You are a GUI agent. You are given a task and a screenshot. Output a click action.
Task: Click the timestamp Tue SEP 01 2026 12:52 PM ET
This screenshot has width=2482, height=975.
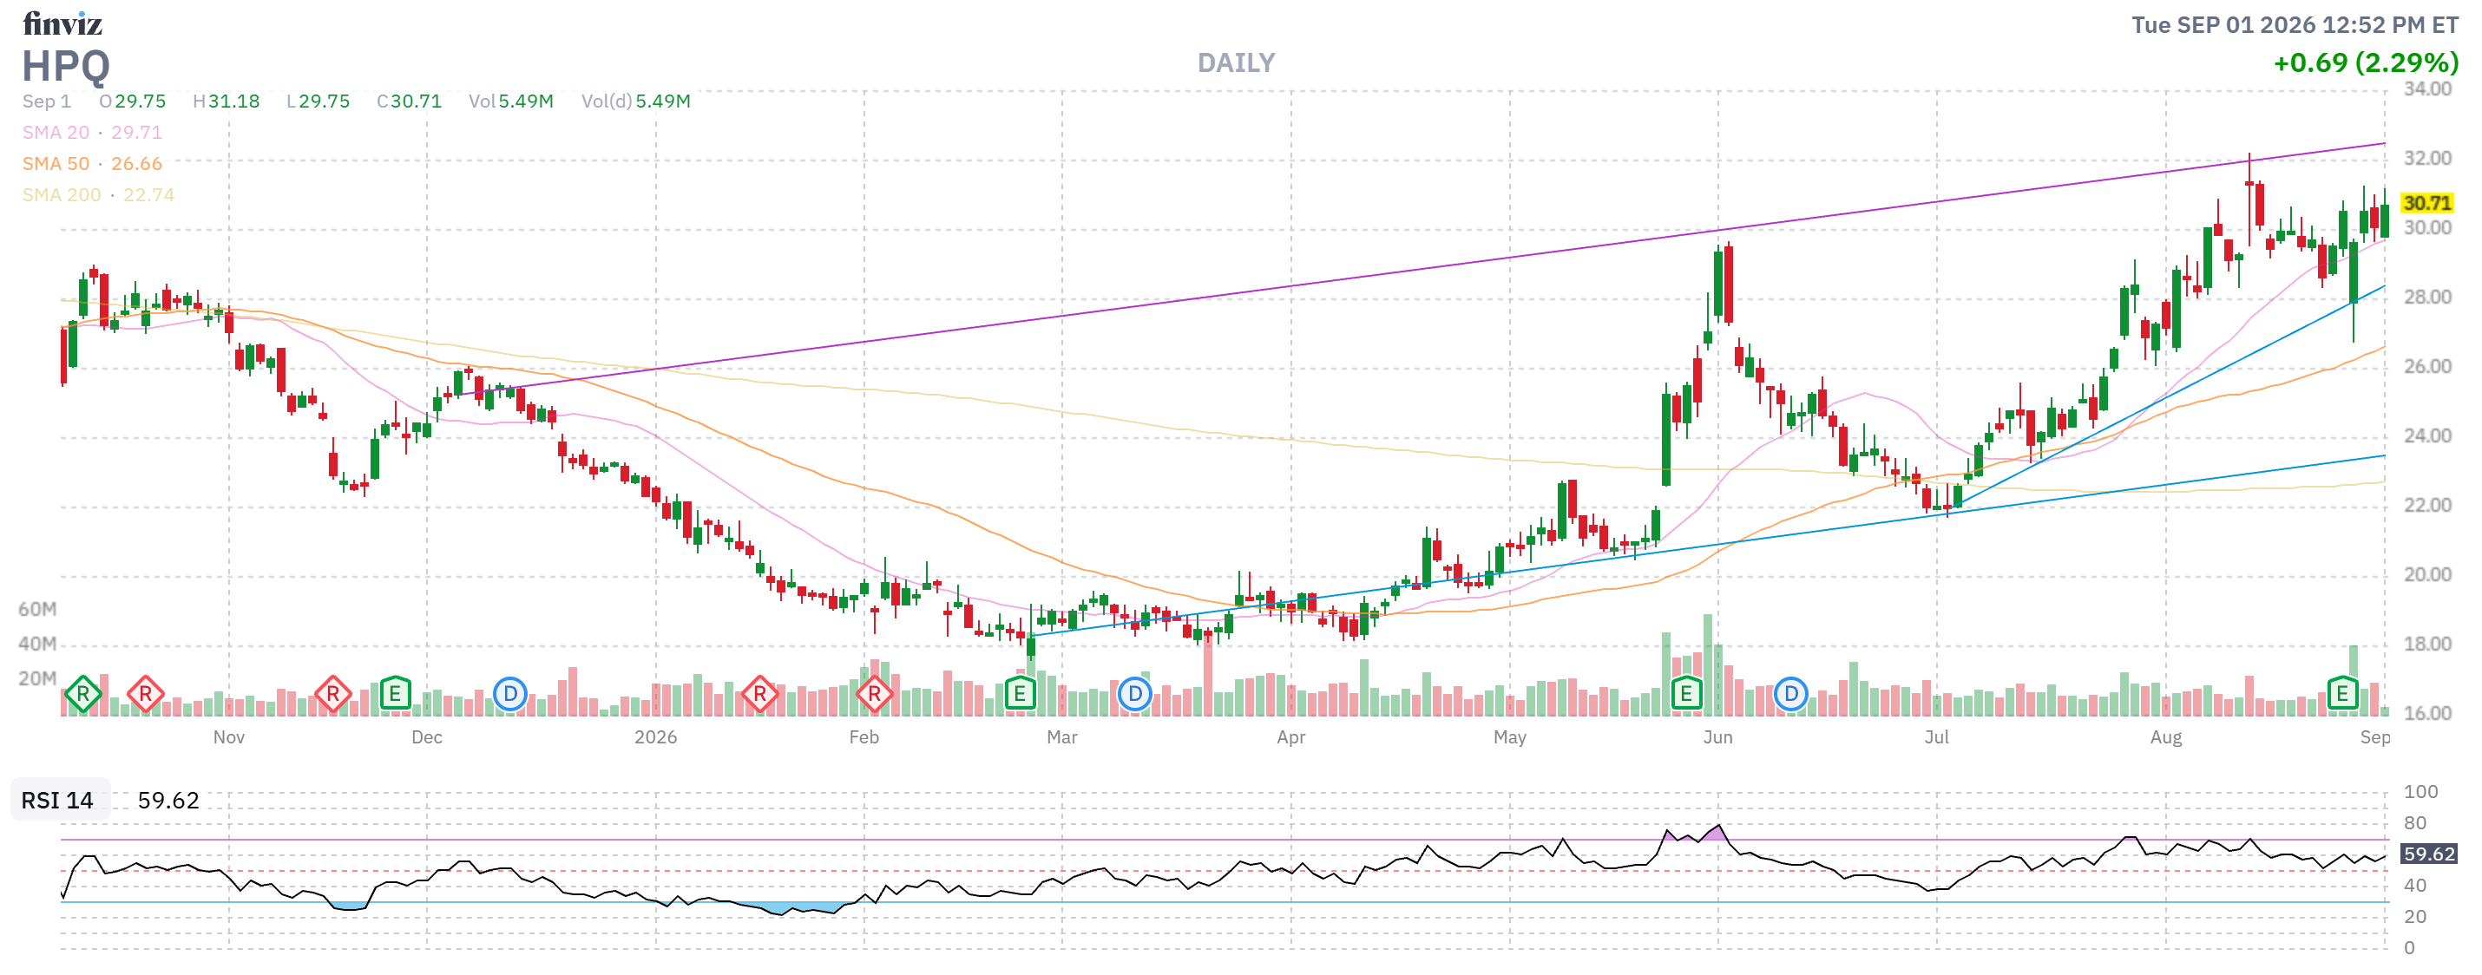tap(2295, 25)
